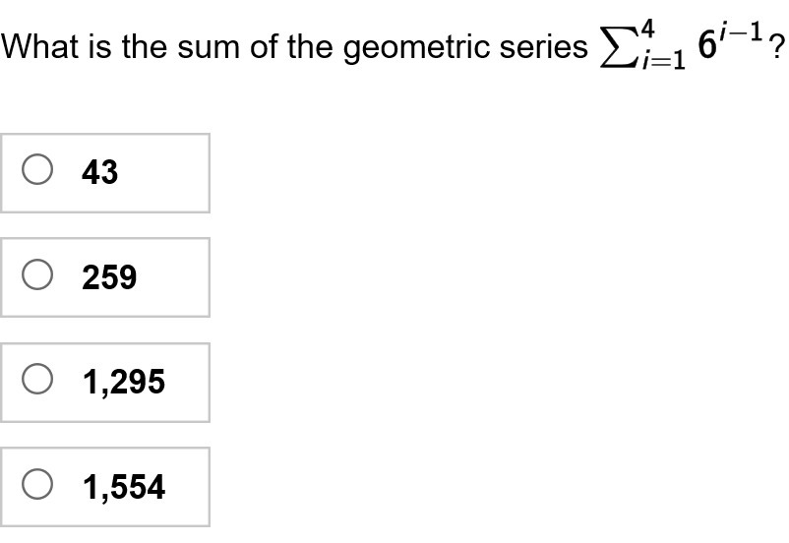Click the answer label text "259"
The image size is (789, 543).
tap(109, 277)
